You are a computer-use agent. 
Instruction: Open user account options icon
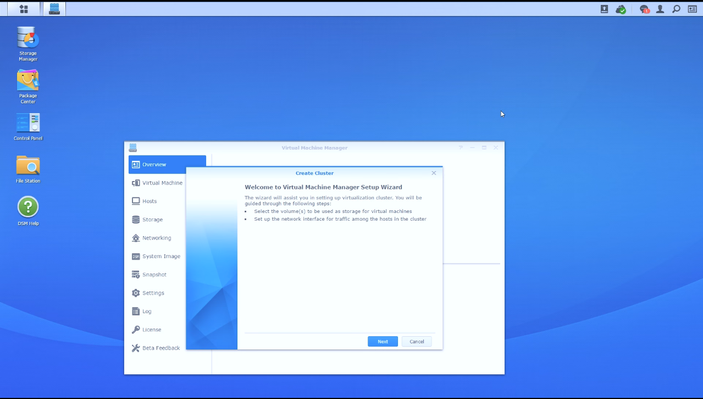[x=660, y=9]
